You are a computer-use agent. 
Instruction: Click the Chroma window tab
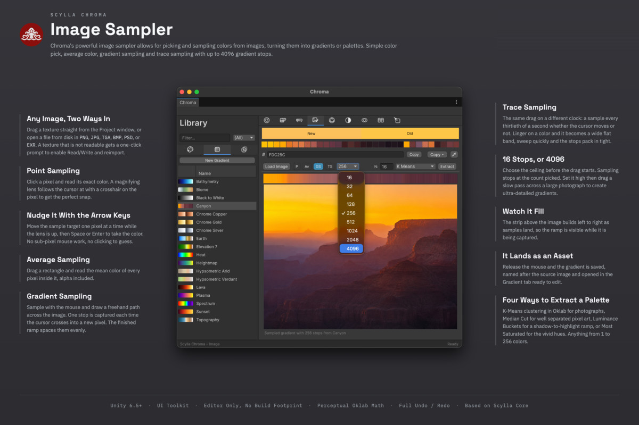pos(187,103)
